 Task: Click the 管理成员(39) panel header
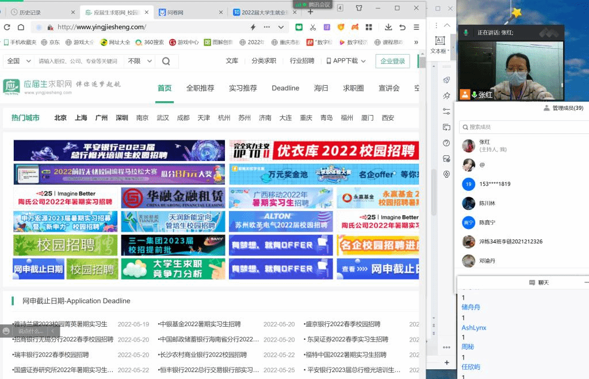pyautogui.click(x=563, y=108)
